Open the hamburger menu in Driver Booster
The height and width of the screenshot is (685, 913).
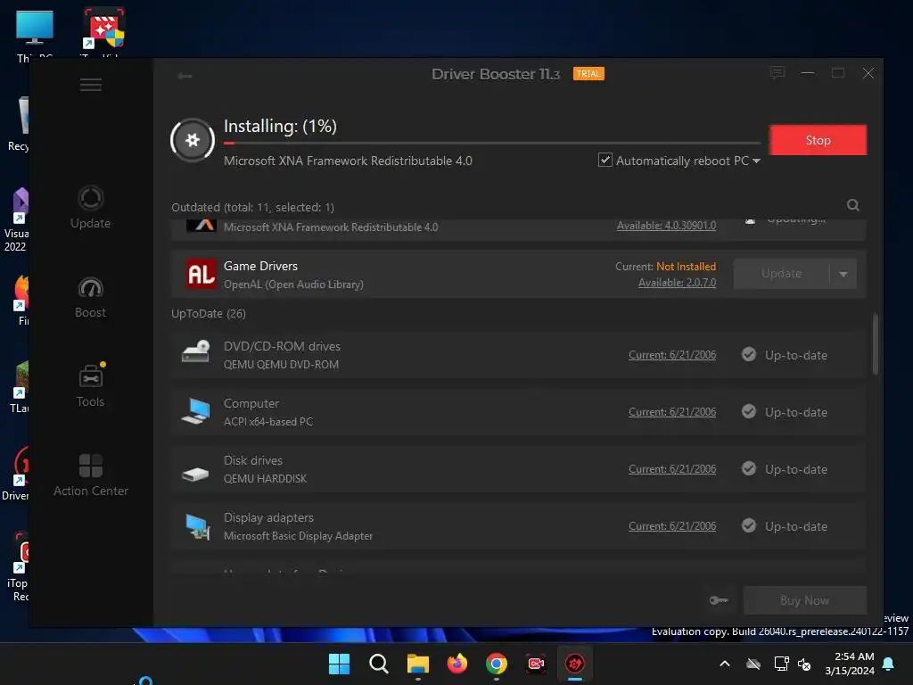point(91,85)
